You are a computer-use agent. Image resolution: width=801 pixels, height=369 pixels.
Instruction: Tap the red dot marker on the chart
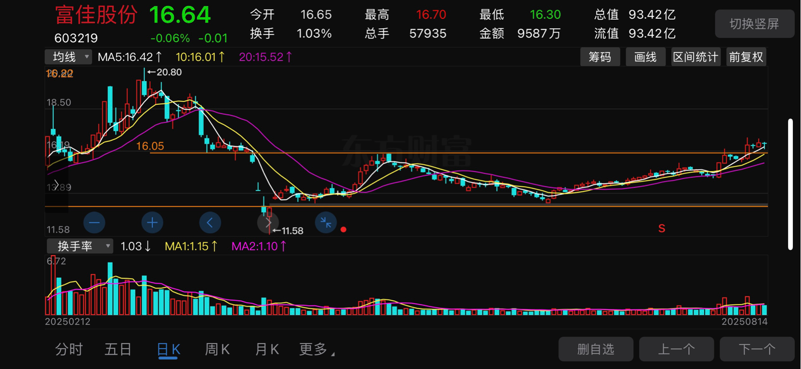pyautogui.click(x=343, y=230)
